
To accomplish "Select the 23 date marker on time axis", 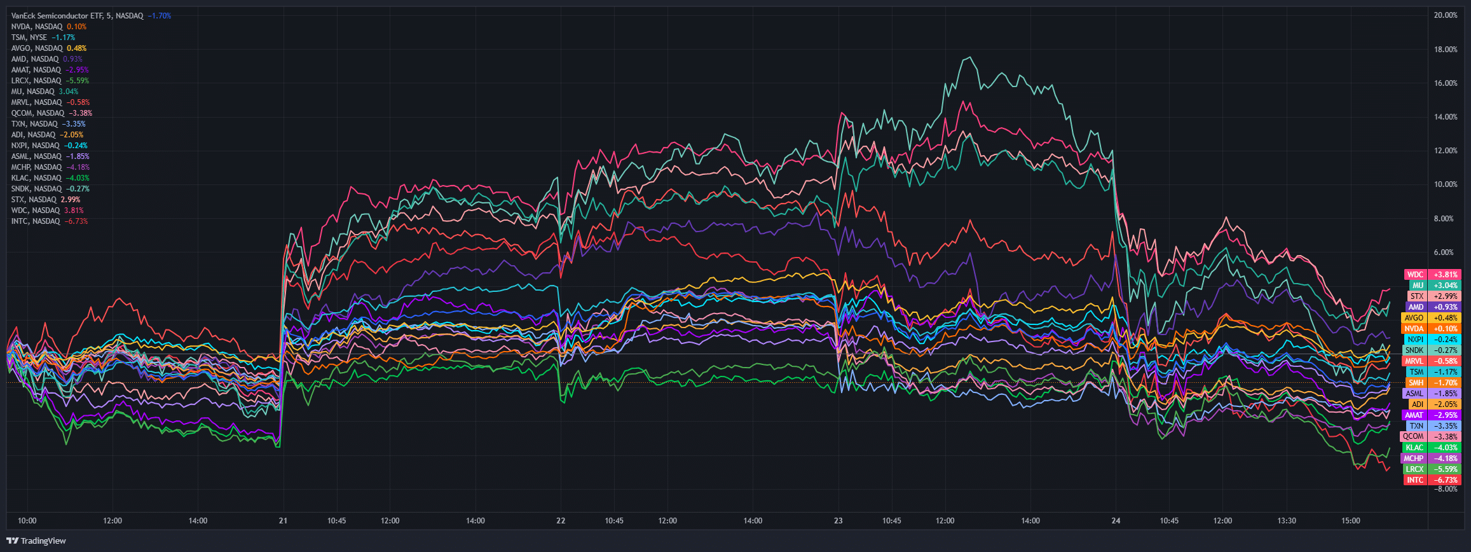I will tap(838, 521).
